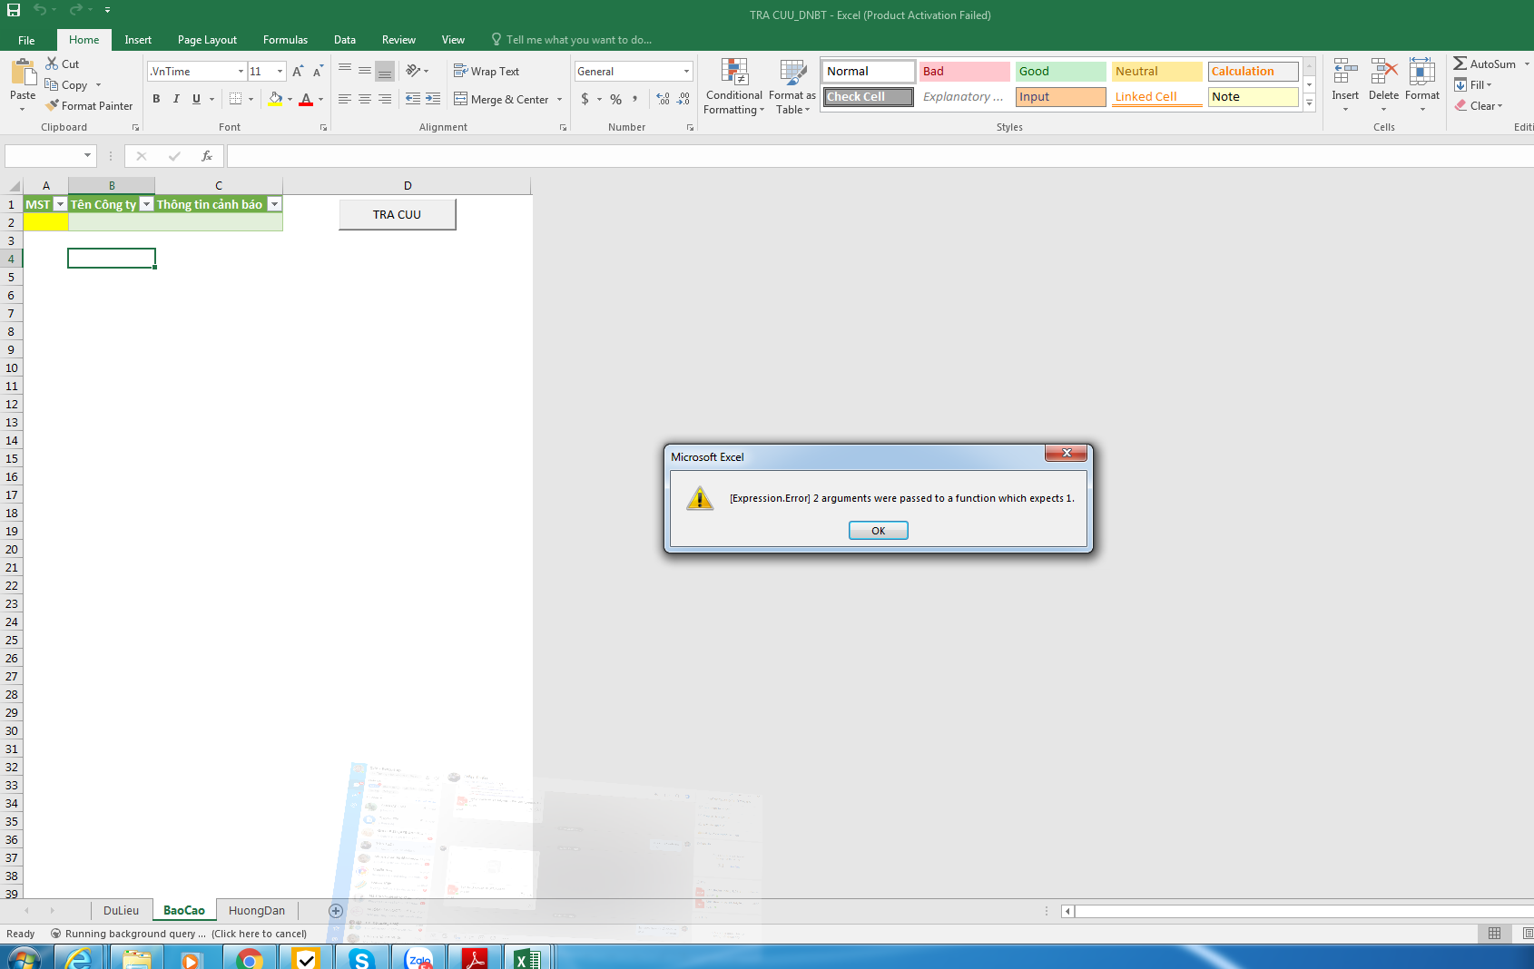The image size is (1534, 969).
Task: Click the TRA CUU button
Action: pyautogui.click(x=397, y=215)
